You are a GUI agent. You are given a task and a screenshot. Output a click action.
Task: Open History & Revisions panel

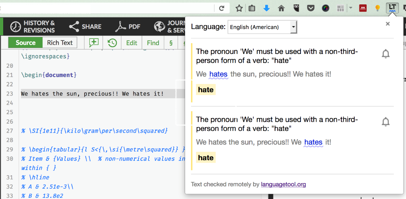pyautogui.click(x=33, y=27)
